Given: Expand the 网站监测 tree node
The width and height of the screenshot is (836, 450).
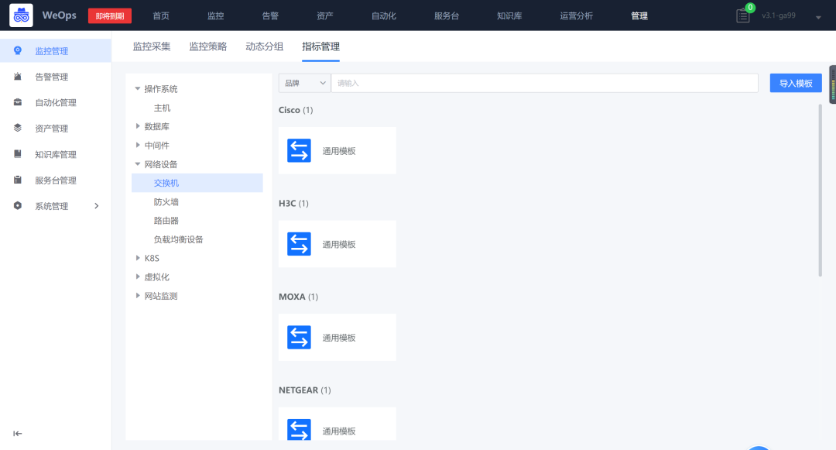Looking at the screenshot, I should pos(138,295).
